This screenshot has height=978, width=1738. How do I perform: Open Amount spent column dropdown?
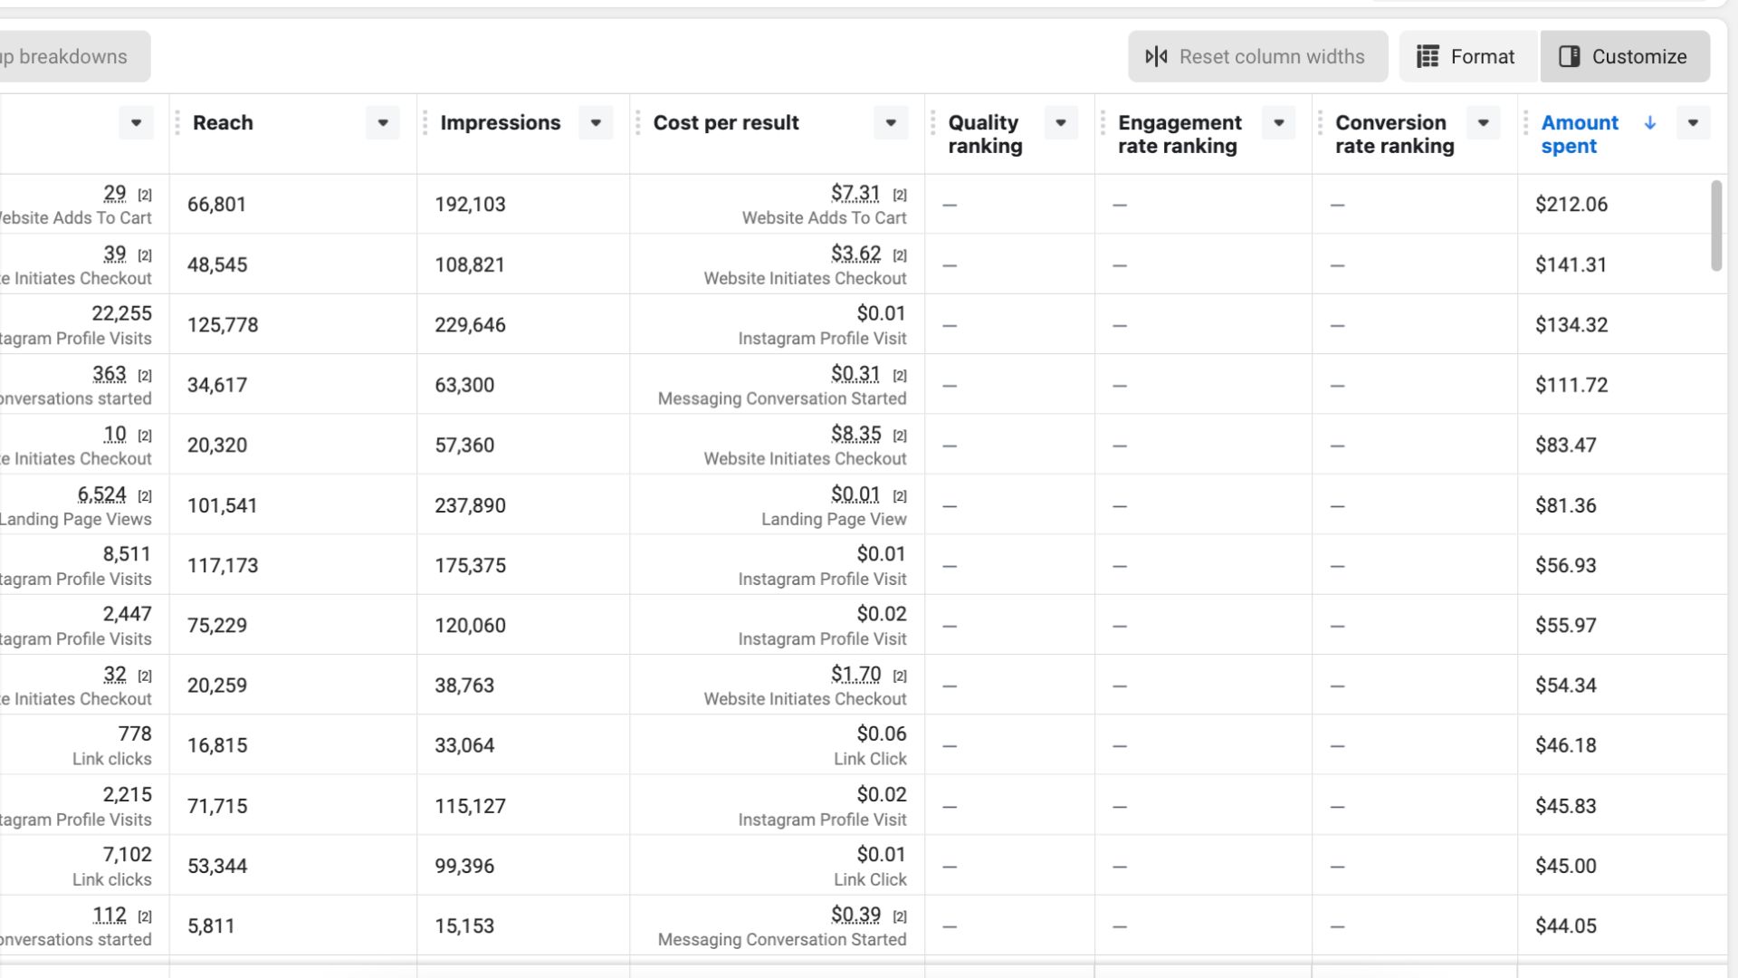pyautogui.click(x=1693, y=123)
